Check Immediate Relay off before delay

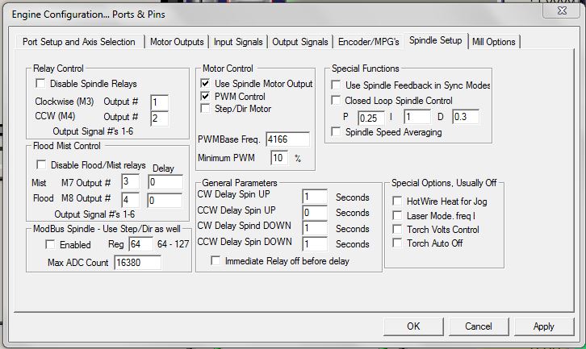click(x=216, y=260)
